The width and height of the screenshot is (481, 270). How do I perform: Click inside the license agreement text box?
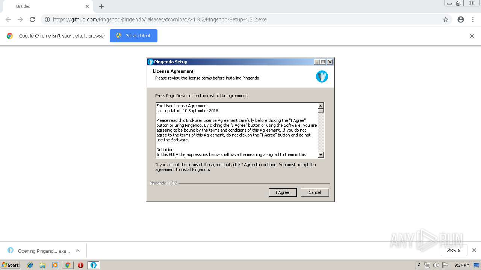click(237, 130)
